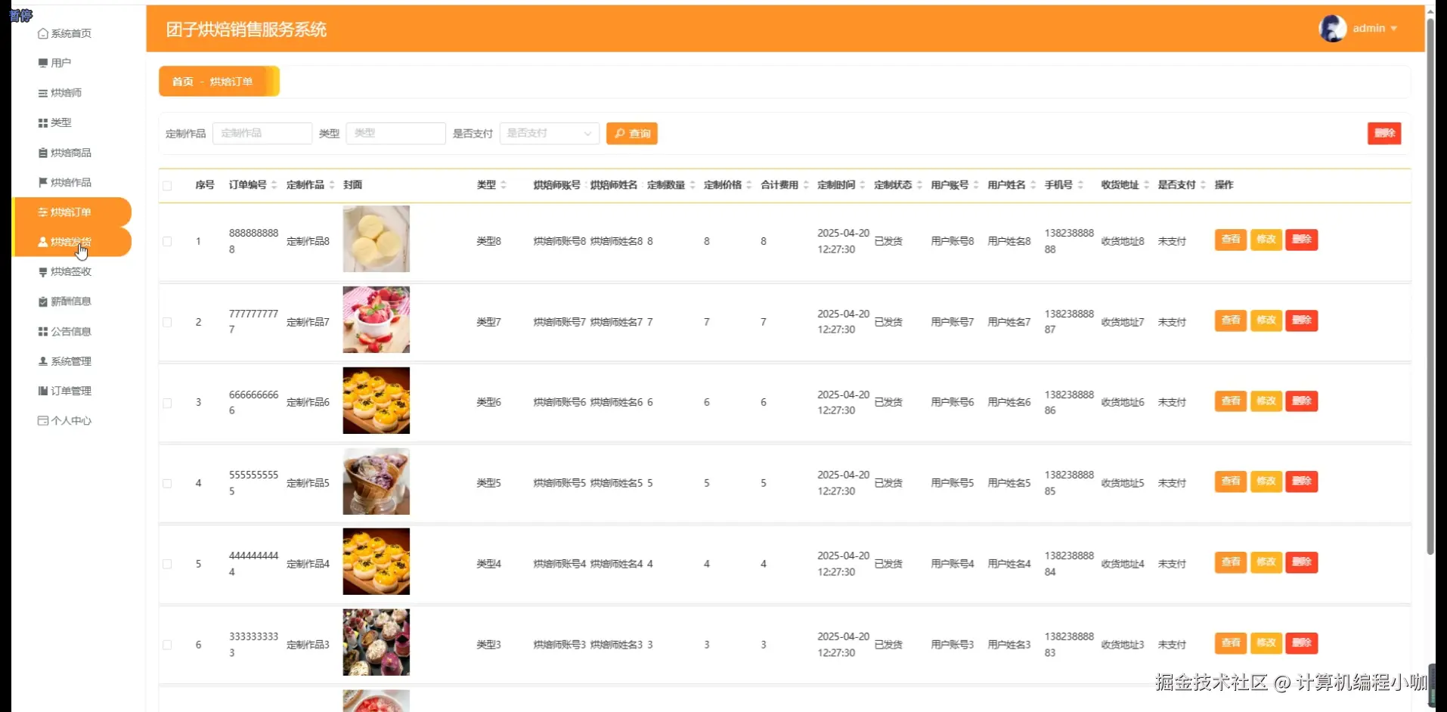Screen dimensions: 1447x712
Task: Check the box for row 定制作品8
Action: click(167, 242)
